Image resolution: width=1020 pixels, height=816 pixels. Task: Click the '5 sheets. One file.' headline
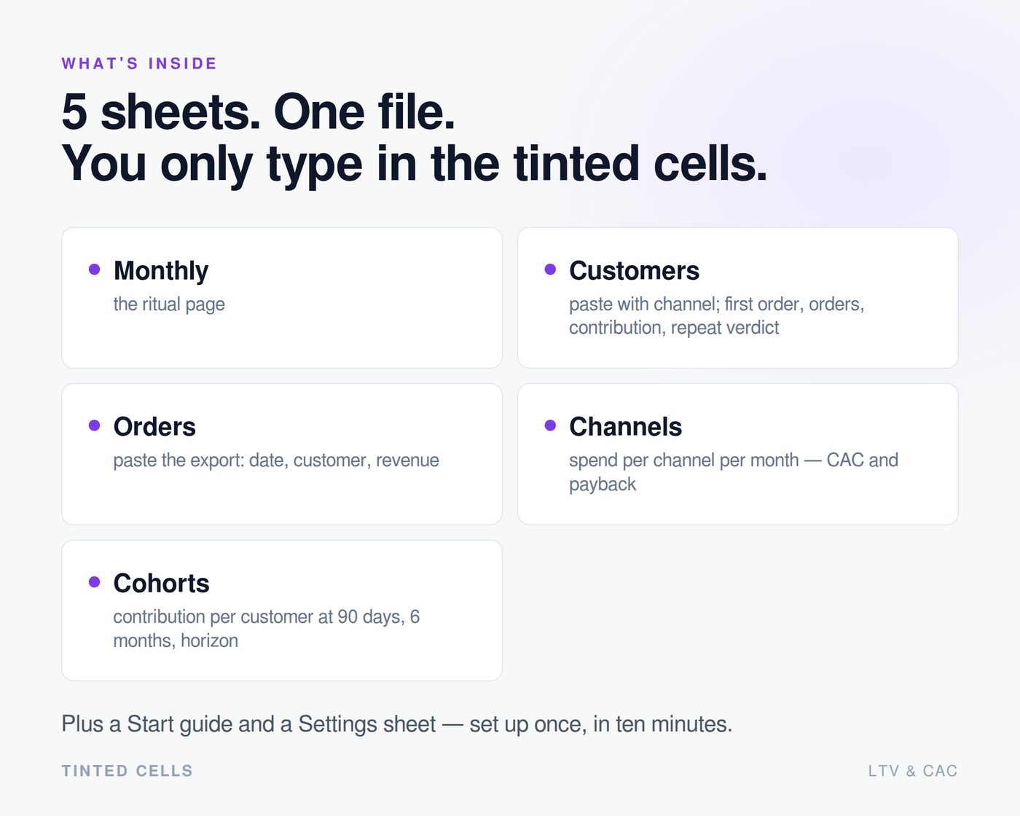point(259,112)
